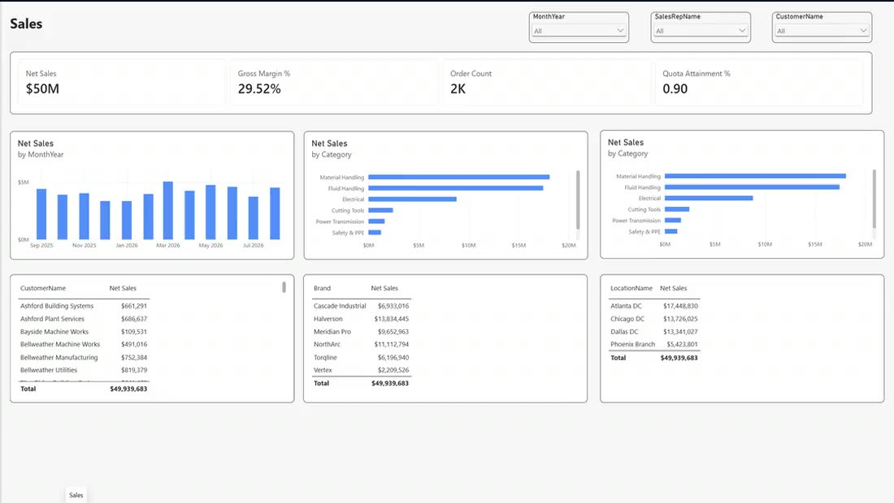Click Cutting Tools label in right category chart
The image size is (894, 503).
click(644, 209)
